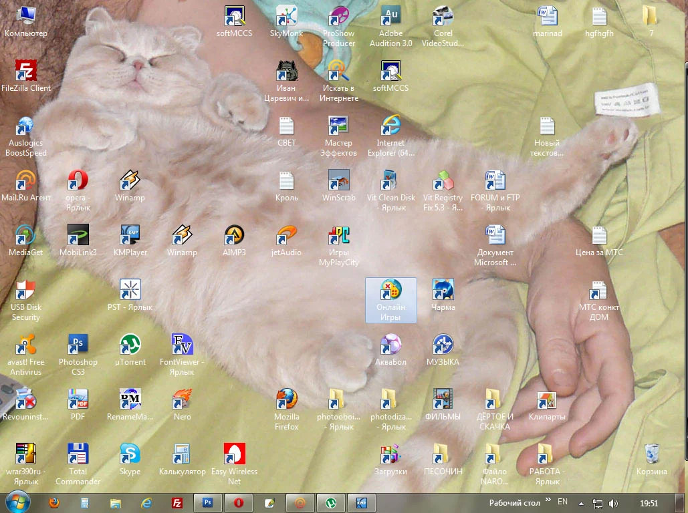Open the Калькулятор shortcut
688x513 pixels.
coord(182,460)
